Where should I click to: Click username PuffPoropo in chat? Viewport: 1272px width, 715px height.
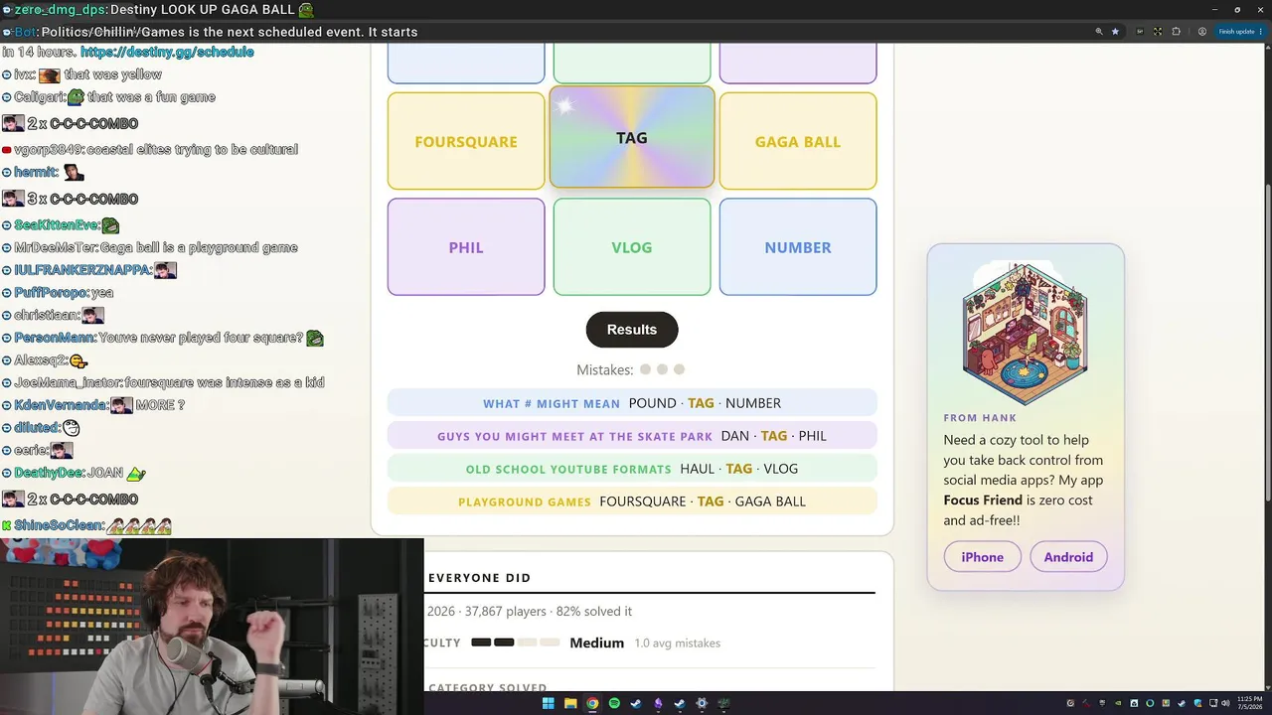pyautogui.click(x=51, y=293)
